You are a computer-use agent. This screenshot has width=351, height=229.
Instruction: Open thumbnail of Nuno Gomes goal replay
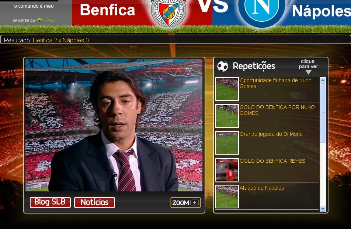click(x=227, y=116)
